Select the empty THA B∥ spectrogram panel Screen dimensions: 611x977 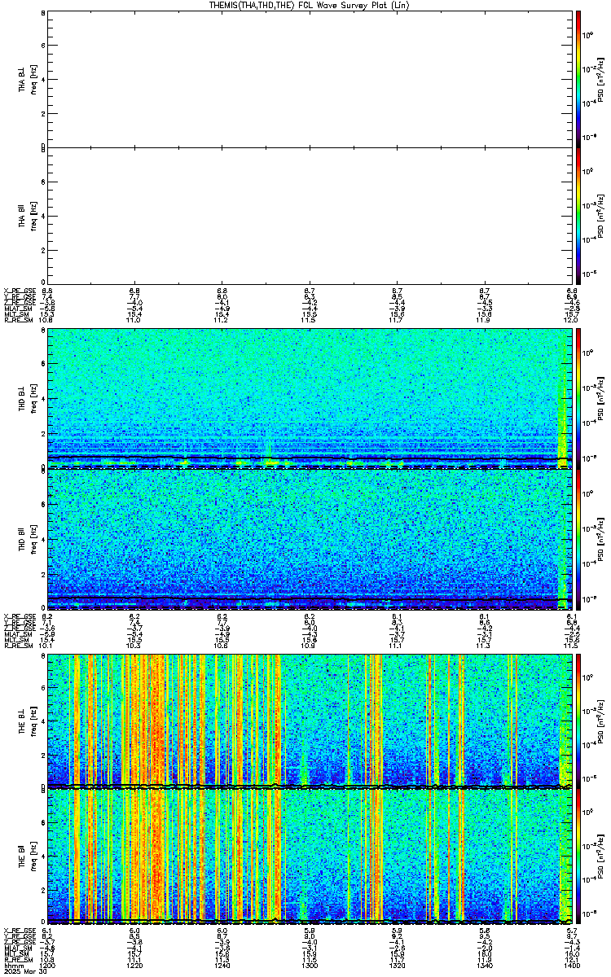(308, 216)
